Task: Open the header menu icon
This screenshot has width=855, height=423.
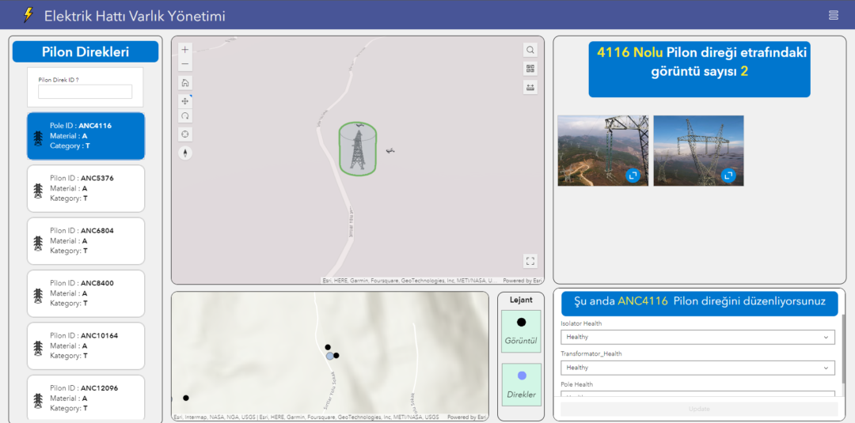Action: point(833,15)
